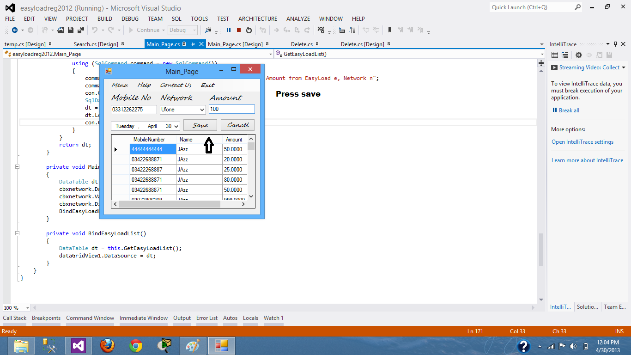Click the data grid horizontal scrollbar thumb
This screenshot has height=355, width=631.
(x=170, y=204)
